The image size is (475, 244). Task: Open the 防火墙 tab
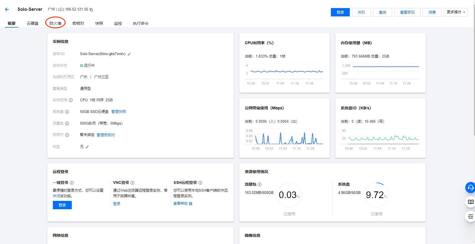[55, 23]
